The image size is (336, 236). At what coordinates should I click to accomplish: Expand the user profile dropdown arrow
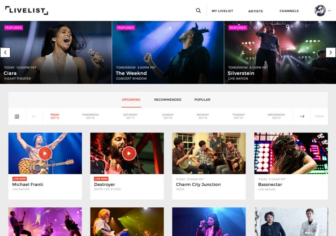(x=329, y=10)
